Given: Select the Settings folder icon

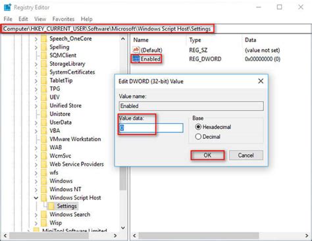Looking at the screenshot, I should [51, 206].
